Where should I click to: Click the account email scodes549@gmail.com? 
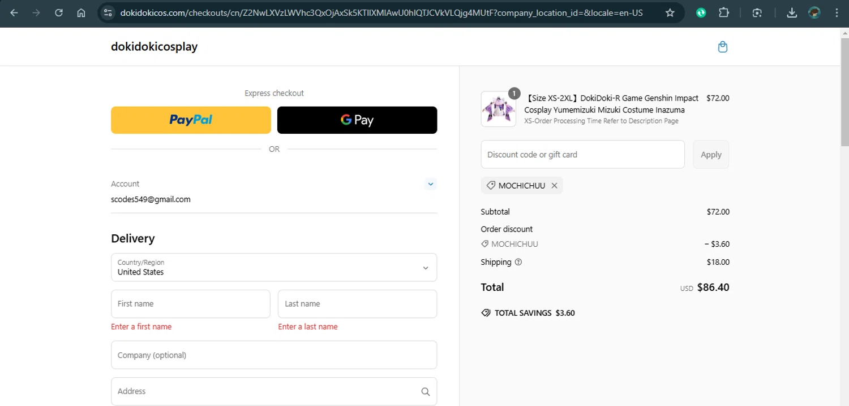(151, 199)
